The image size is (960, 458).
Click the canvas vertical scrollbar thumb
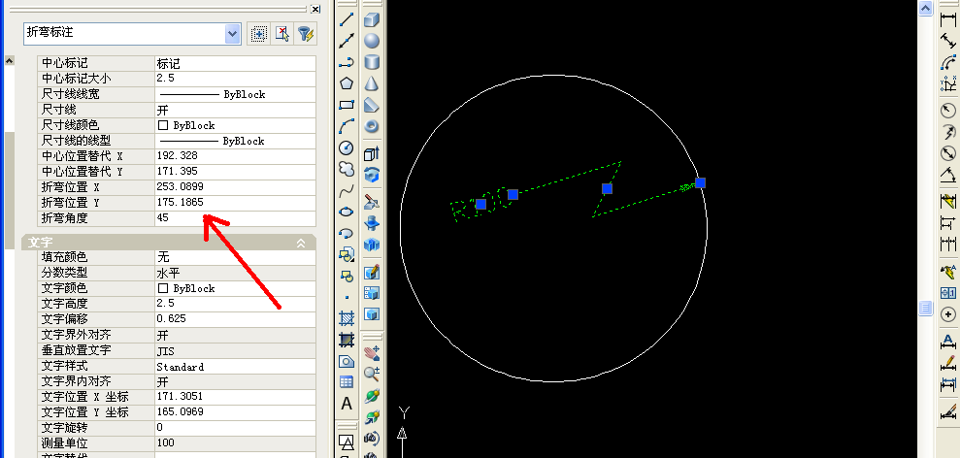pos(925,308)
